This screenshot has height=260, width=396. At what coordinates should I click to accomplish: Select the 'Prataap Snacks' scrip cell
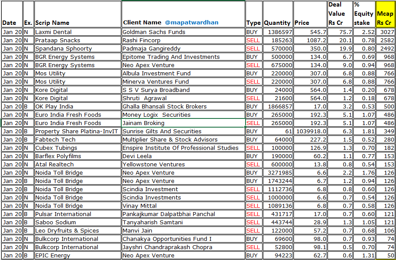coord(78,41)
